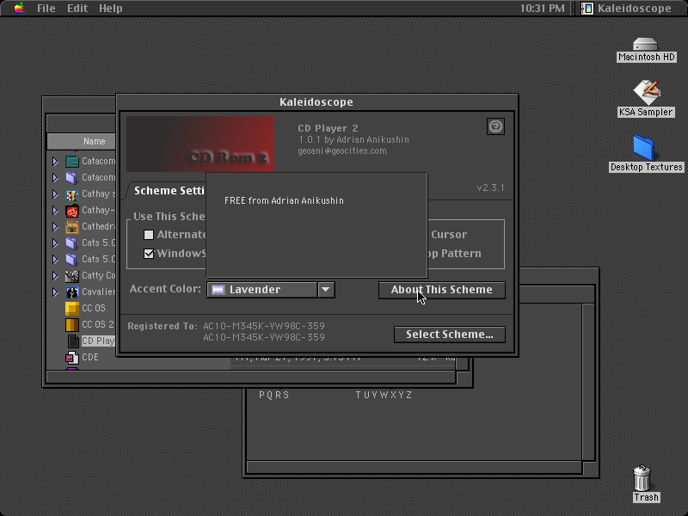Image resolution: width=688 pixels, height=516 pixels.
Task: Select the Cavalier scheme icon
Action: pos(72,292)
